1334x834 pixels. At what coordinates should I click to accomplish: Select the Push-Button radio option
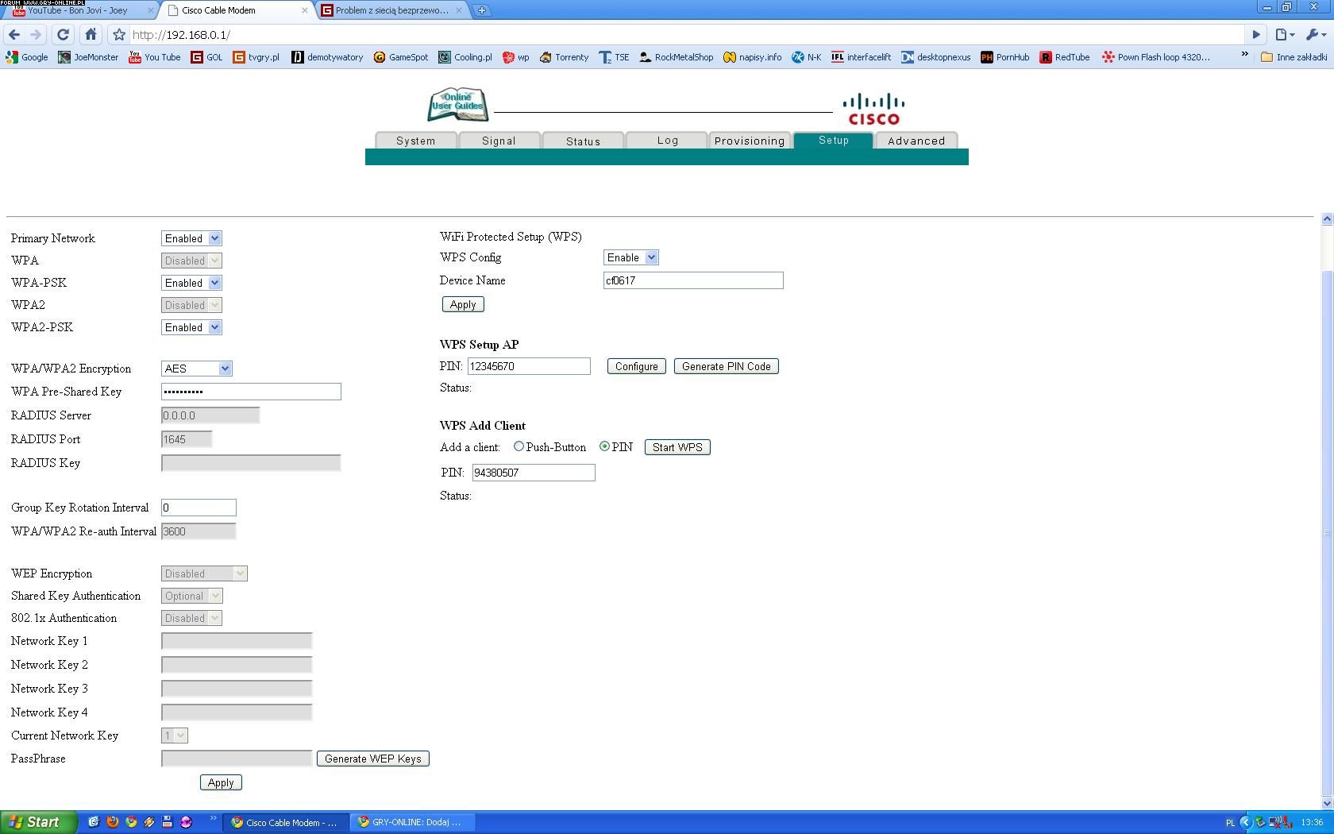tap(519, 446)
